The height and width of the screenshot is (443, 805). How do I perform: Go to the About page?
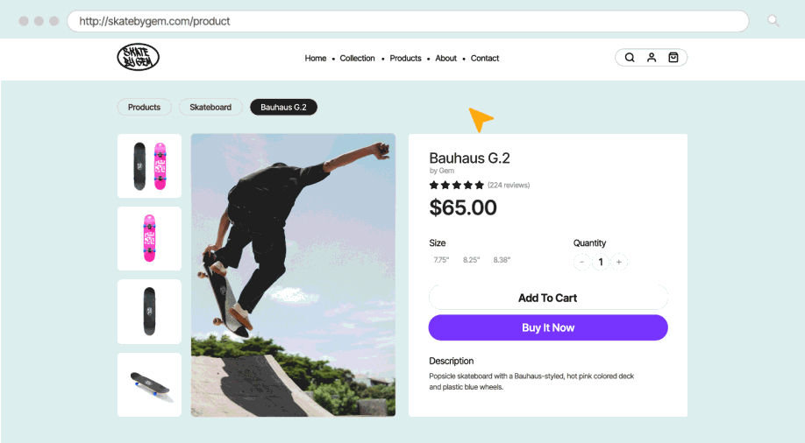tap(445, 59)
